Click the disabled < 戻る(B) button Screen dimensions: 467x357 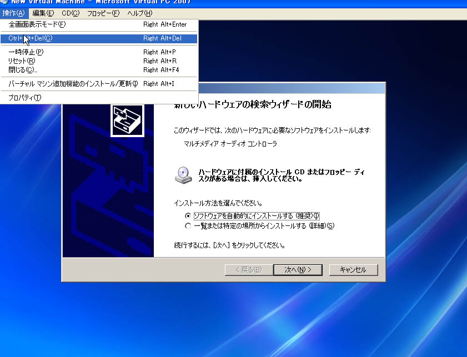249,270
